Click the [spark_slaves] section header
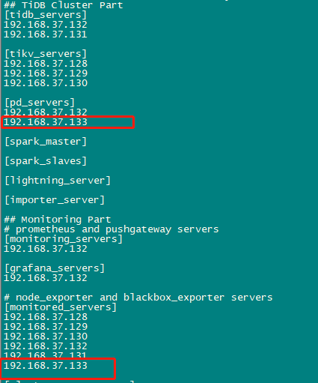This screenshot has height=383, width=318. 46,161
